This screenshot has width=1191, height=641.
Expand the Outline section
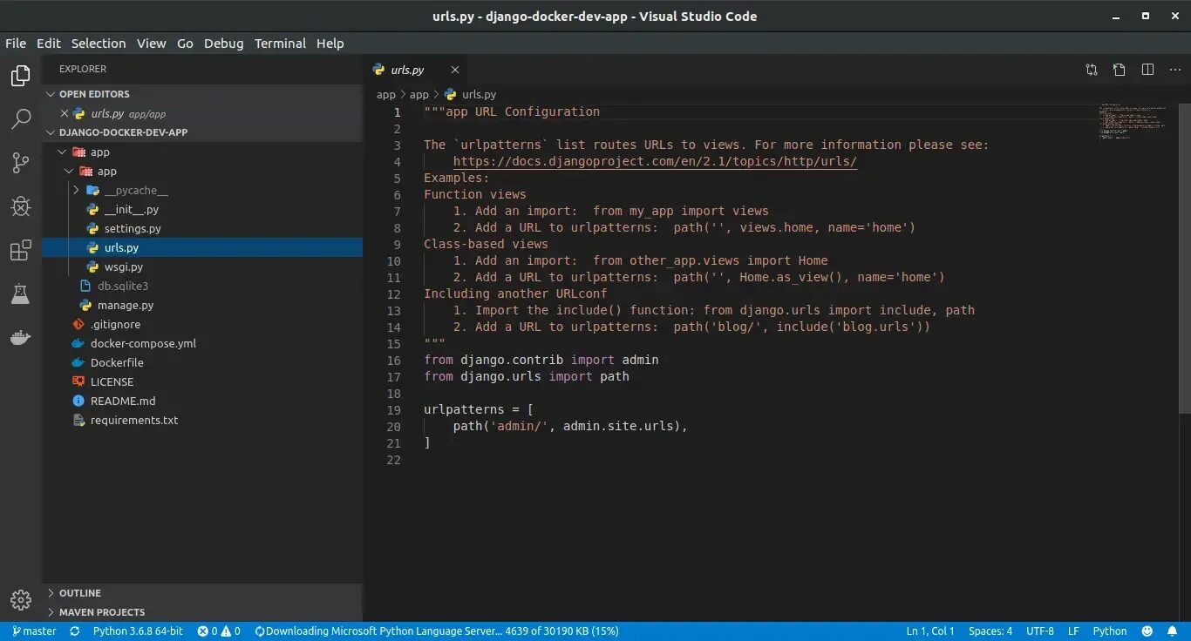tap(202, 593)
